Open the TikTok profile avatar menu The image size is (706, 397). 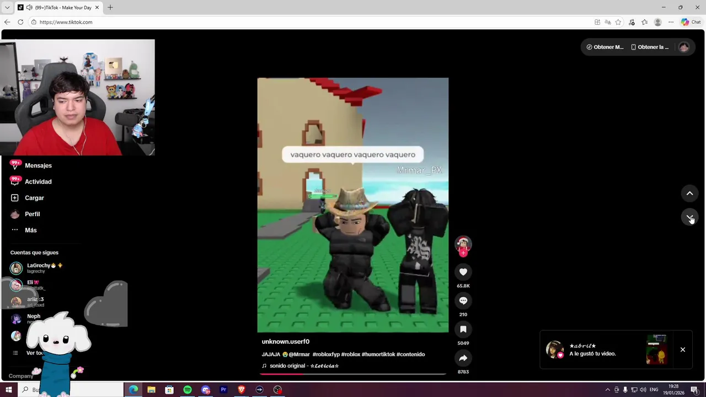[x=684, y=47]
